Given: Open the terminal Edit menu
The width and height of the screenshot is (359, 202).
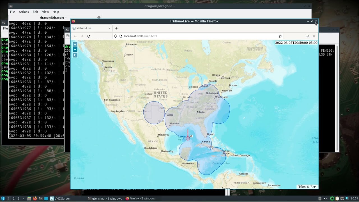Looking at the screenshot, I should click(x=35, y=12).
